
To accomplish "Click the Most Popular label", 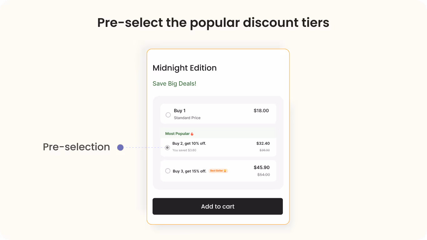I will [x=178, y=134].
